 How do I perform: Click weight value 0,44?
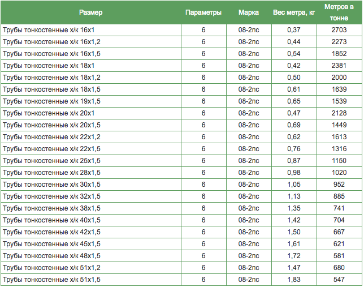[294, 42]
